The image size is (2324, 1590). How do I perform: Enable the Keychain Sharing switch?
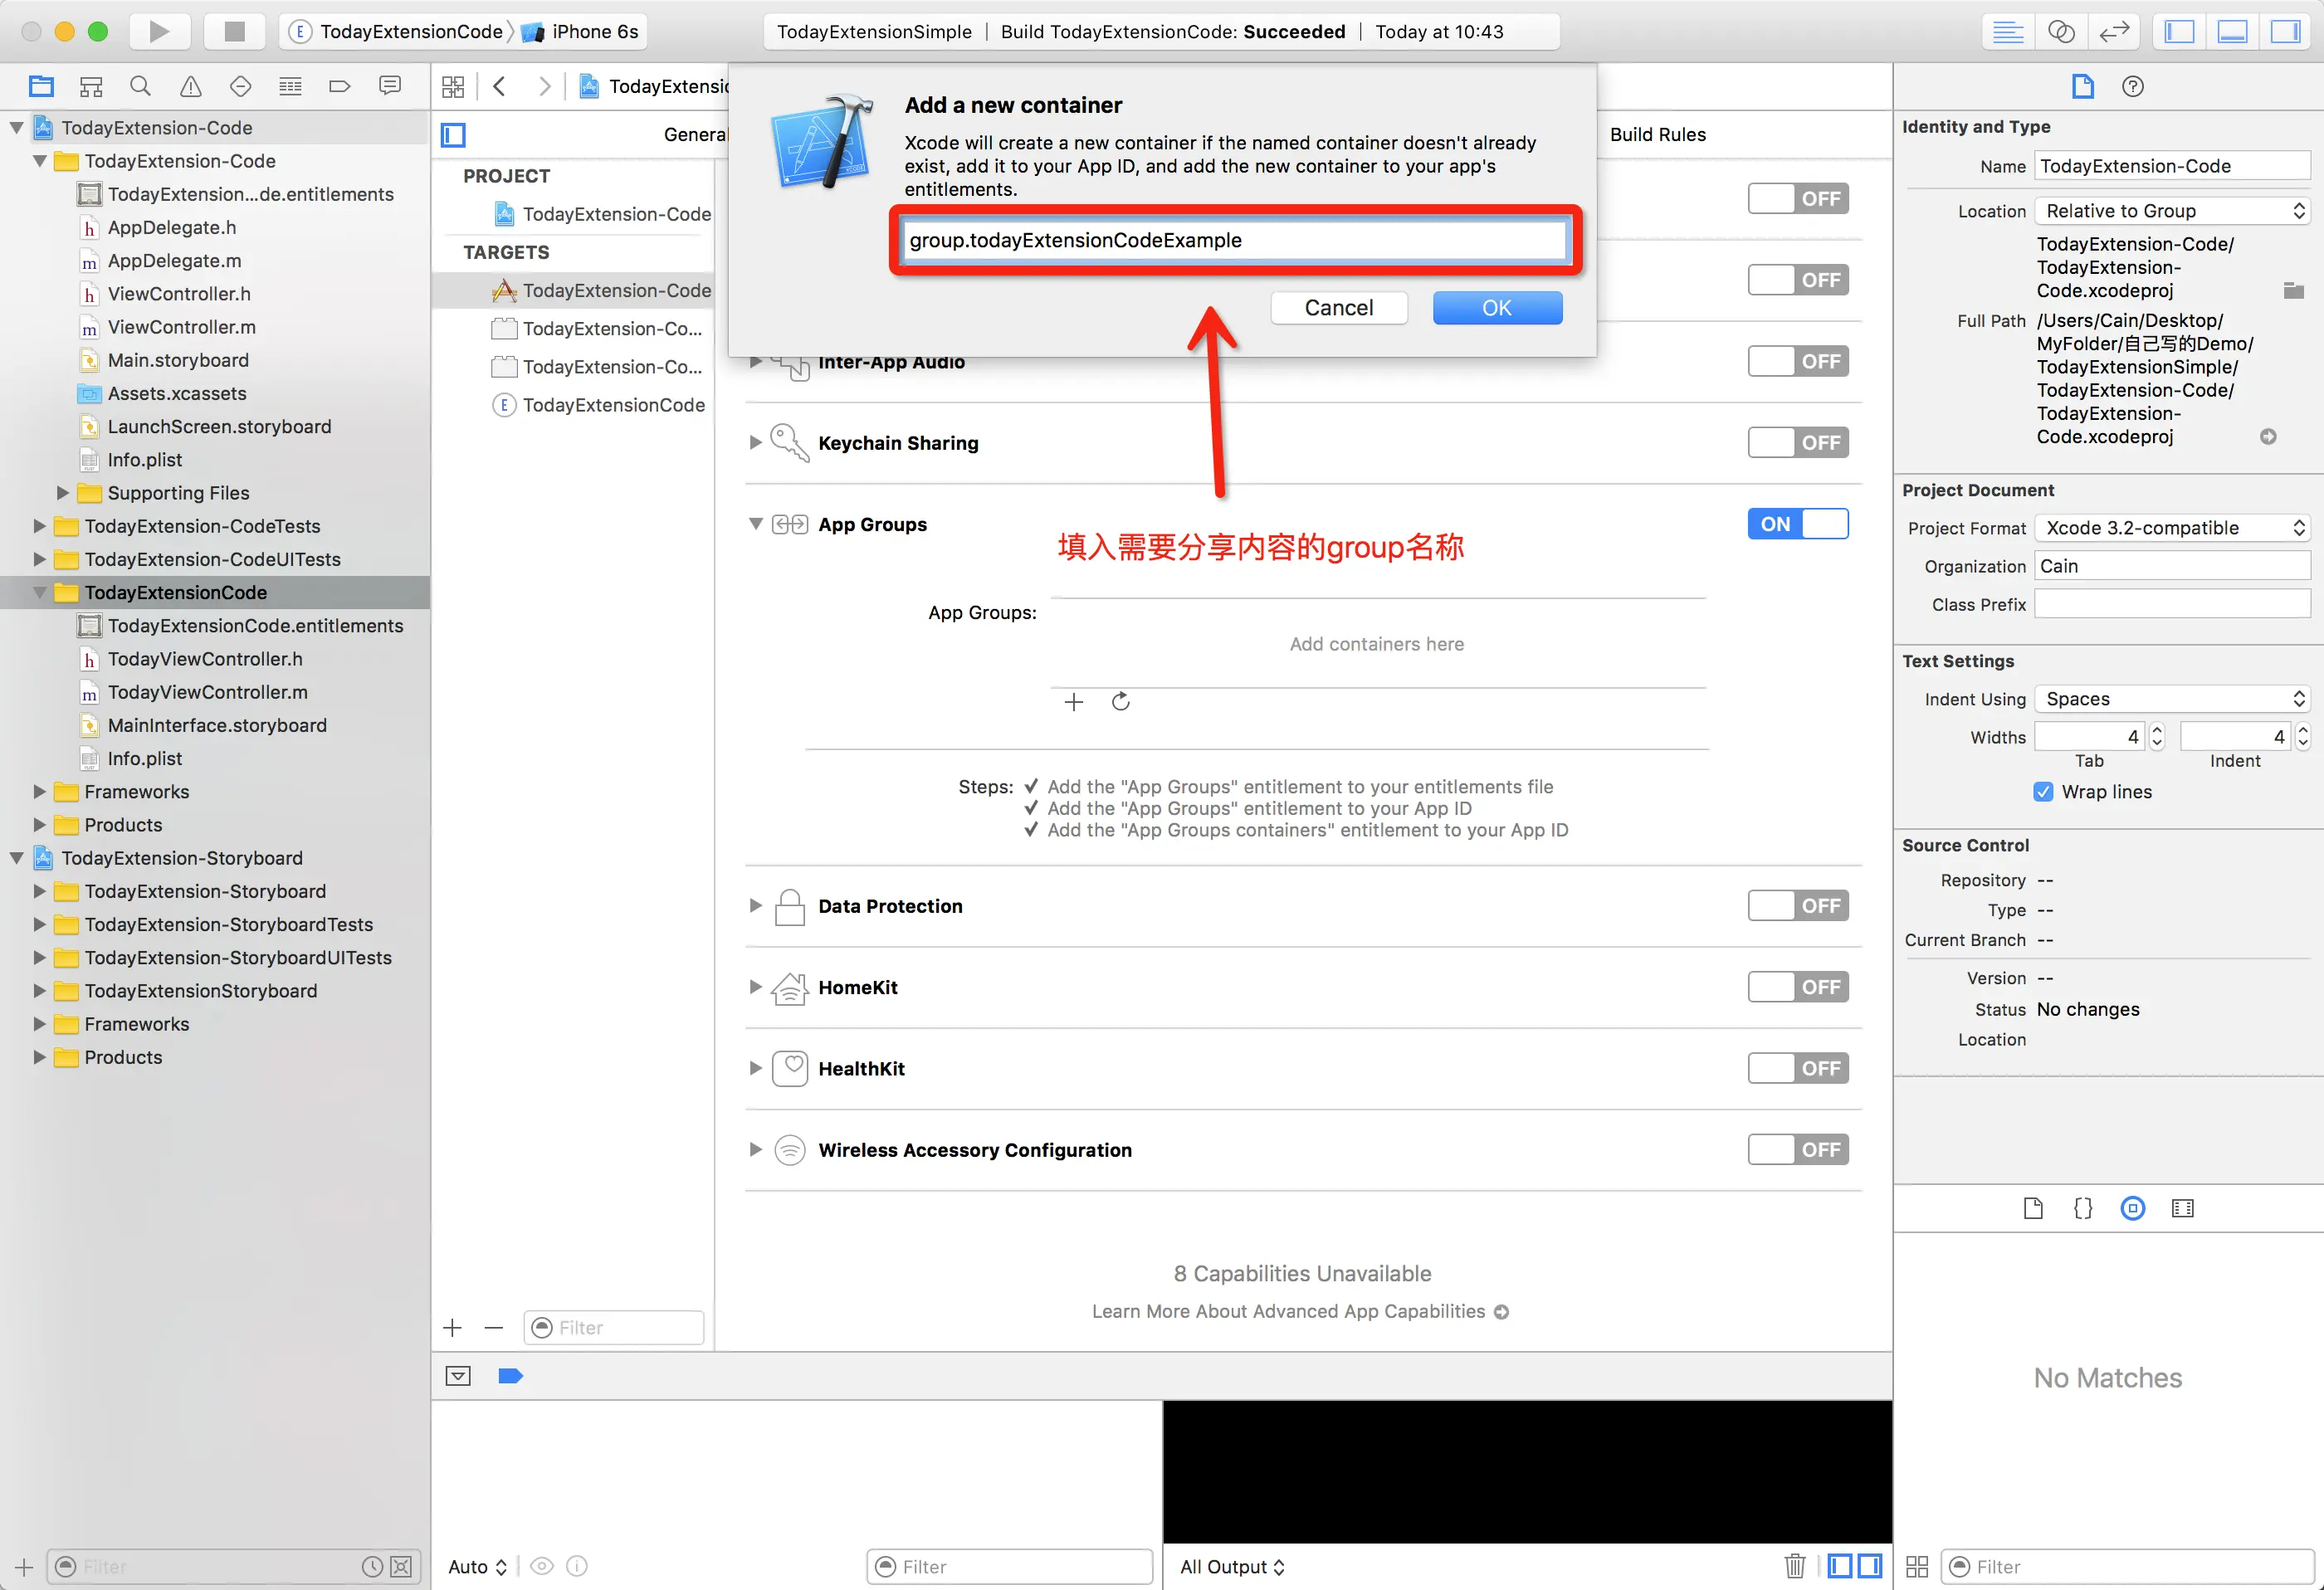(1797, 443)
